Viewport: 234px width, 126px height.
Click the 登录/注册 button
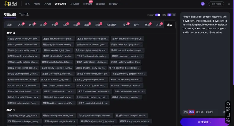[216, 4]
